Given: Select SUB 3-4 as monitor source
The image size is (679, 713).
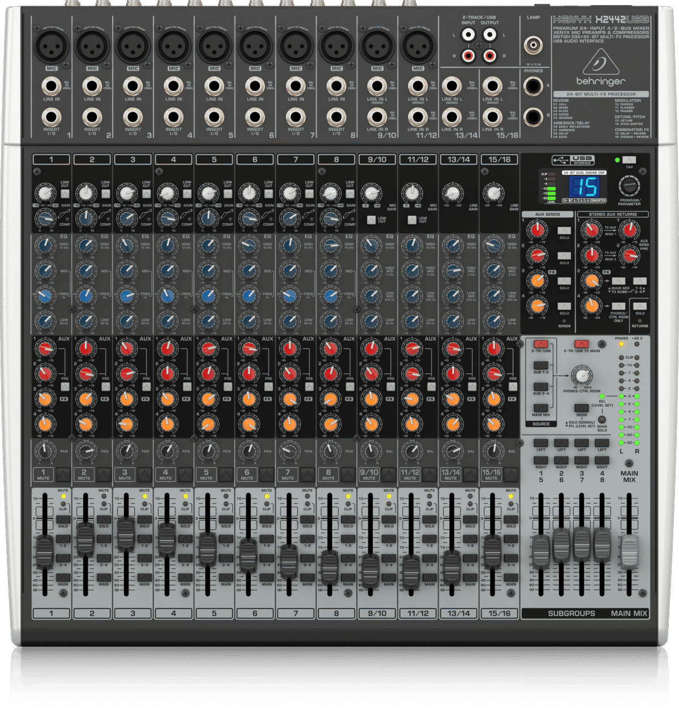Looking at the screenshot, I should point(541,386).
